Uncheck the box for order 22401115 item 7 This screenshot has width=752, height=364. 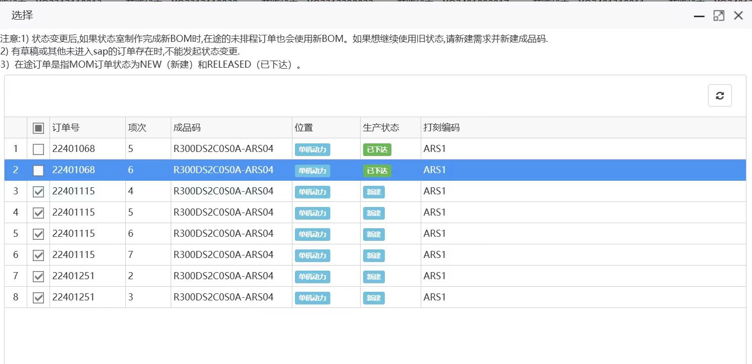click(38, 255)
